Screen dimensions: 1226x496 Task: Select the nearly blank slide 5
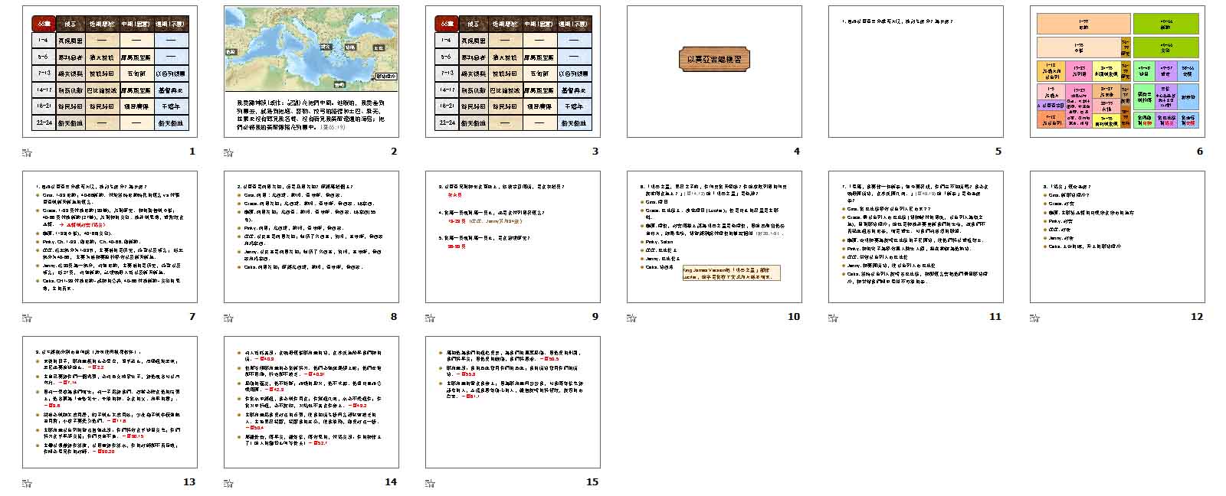(916, 71)
